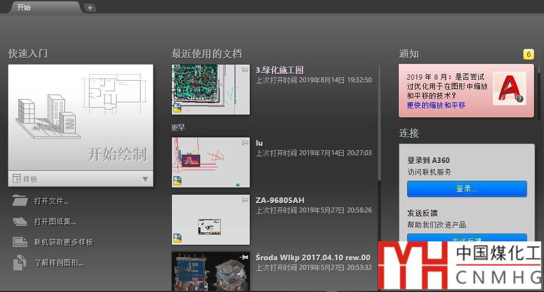This screenshot has height=292, width=544.
Task: Select 打开图纸集... link
Action: 55,221
